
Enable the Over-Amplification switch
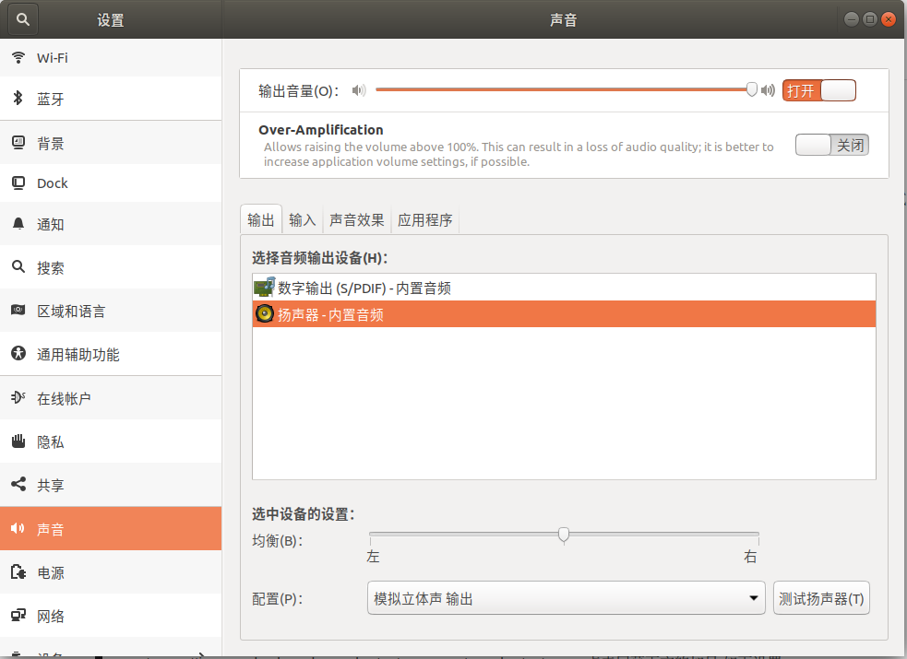pyautogui.click(x=832, y=145)
